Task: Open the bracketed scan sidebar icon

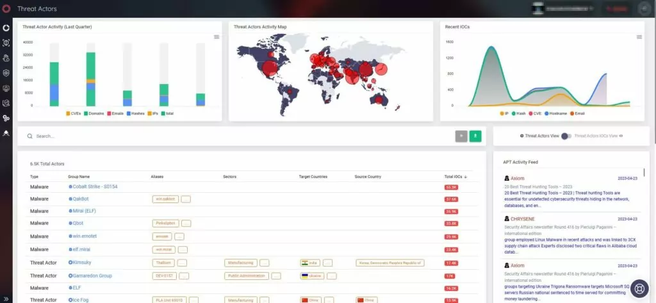Action: (6, 43)
